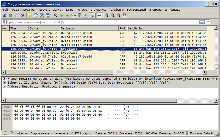Expand the Frame 500156 tree node
The width and height of the screenshot is (220, 137).
pyautogui.click(x=4, y=78)
